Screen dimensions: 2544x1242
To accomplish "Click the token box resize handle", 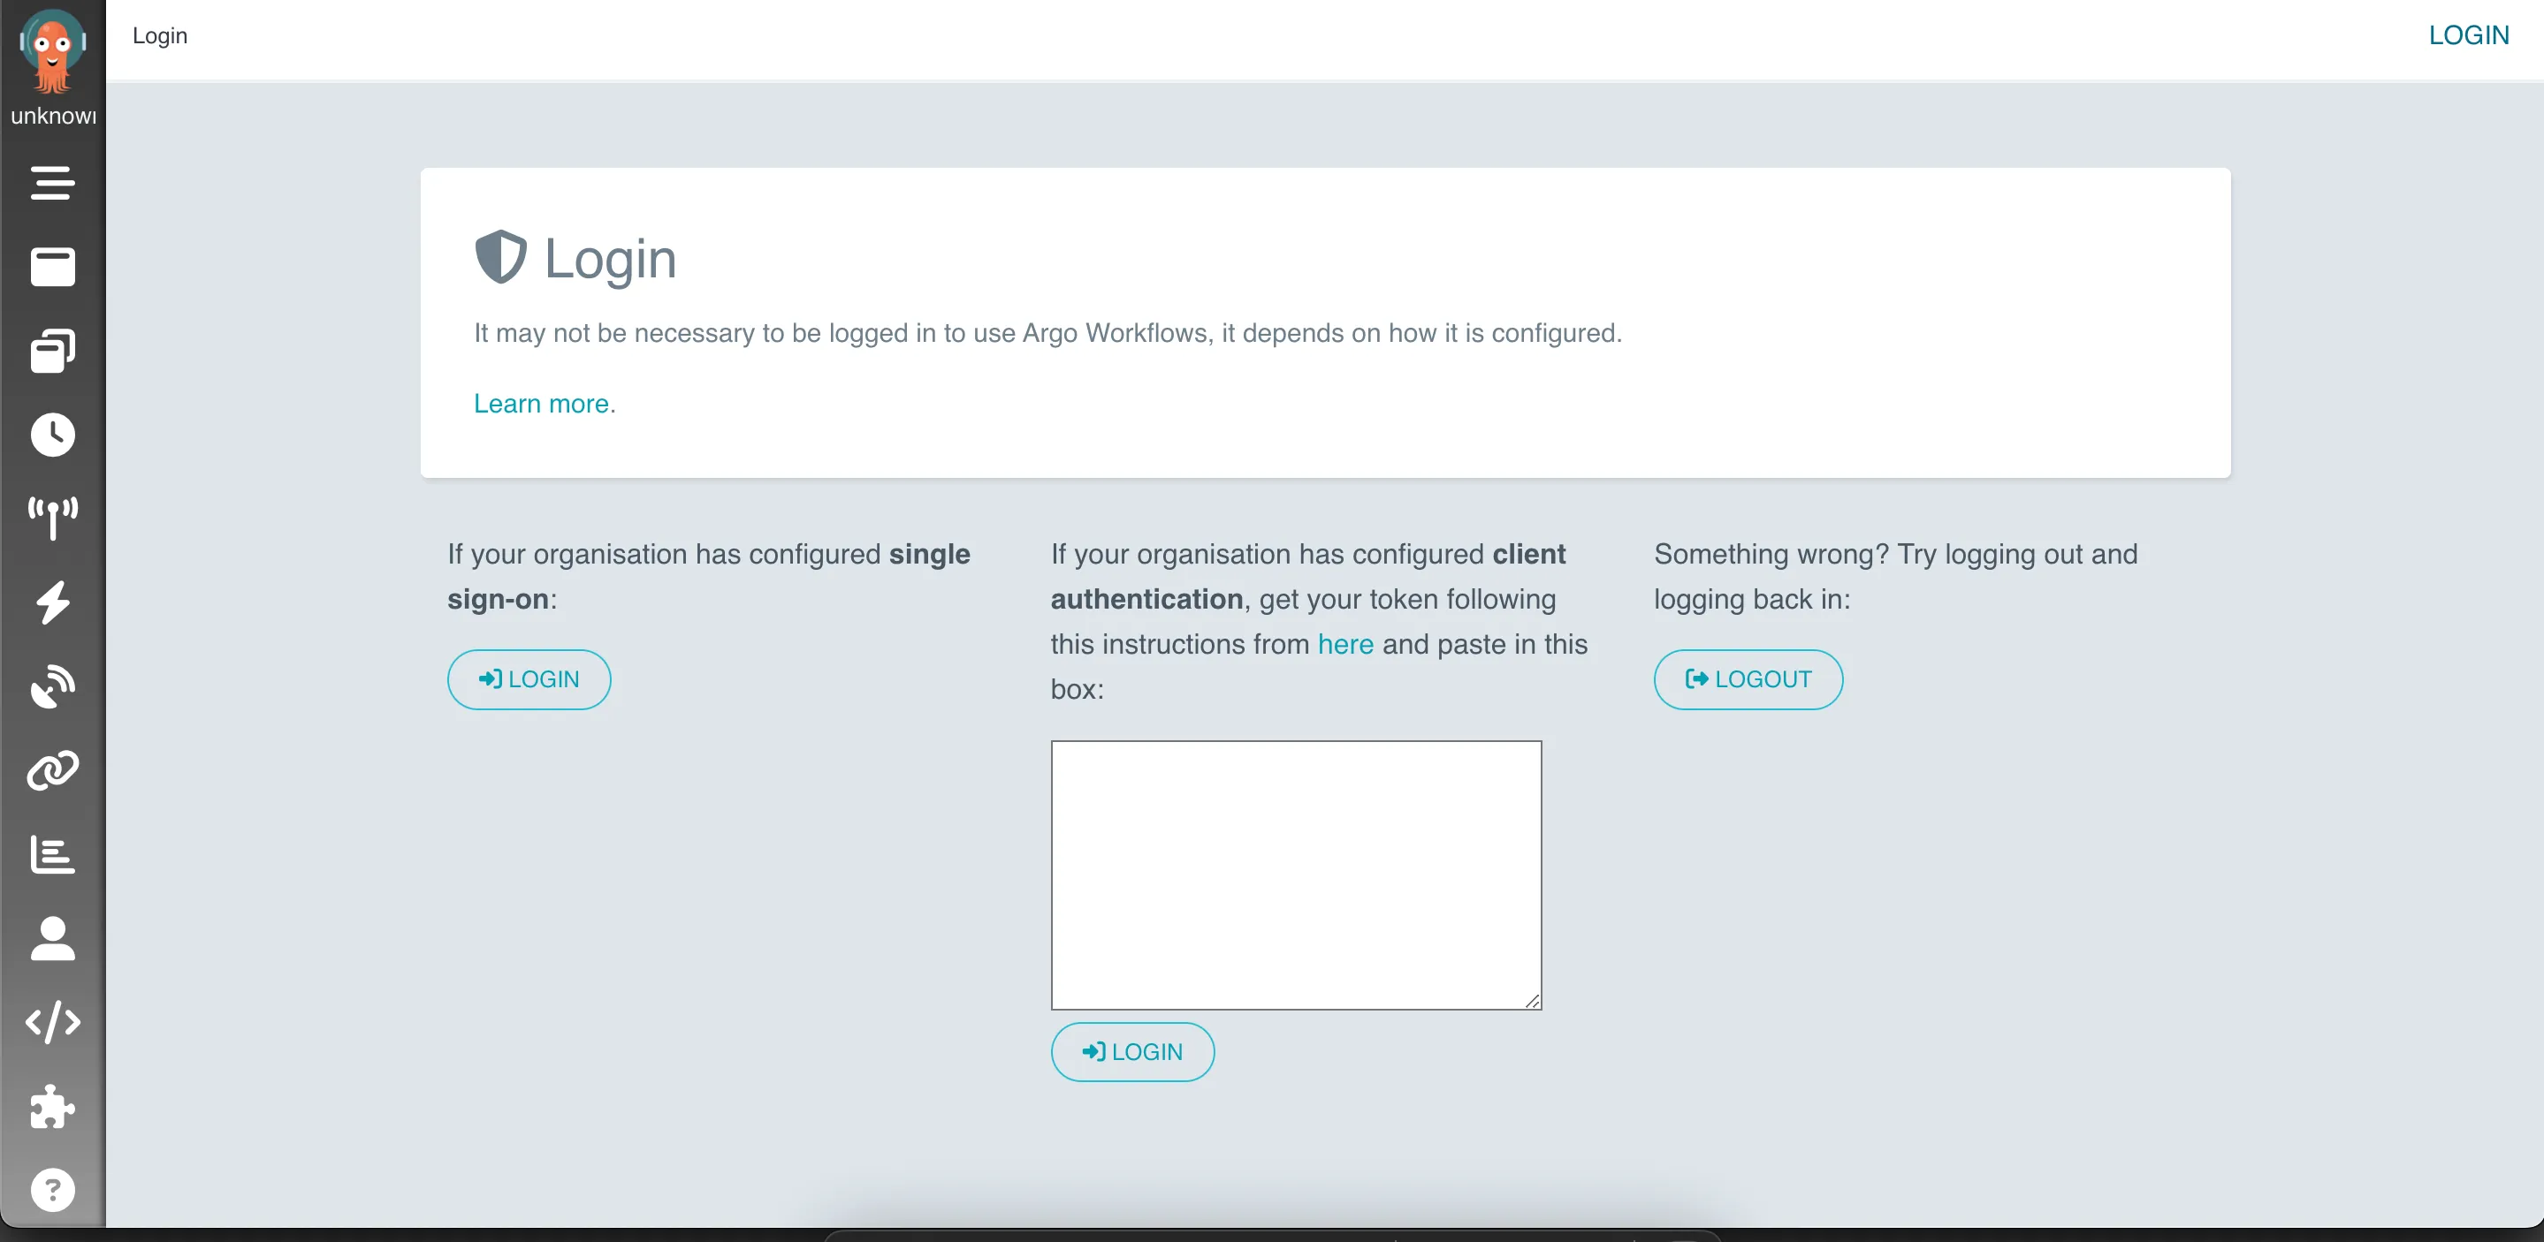I will click(x=1532, y=1001).
